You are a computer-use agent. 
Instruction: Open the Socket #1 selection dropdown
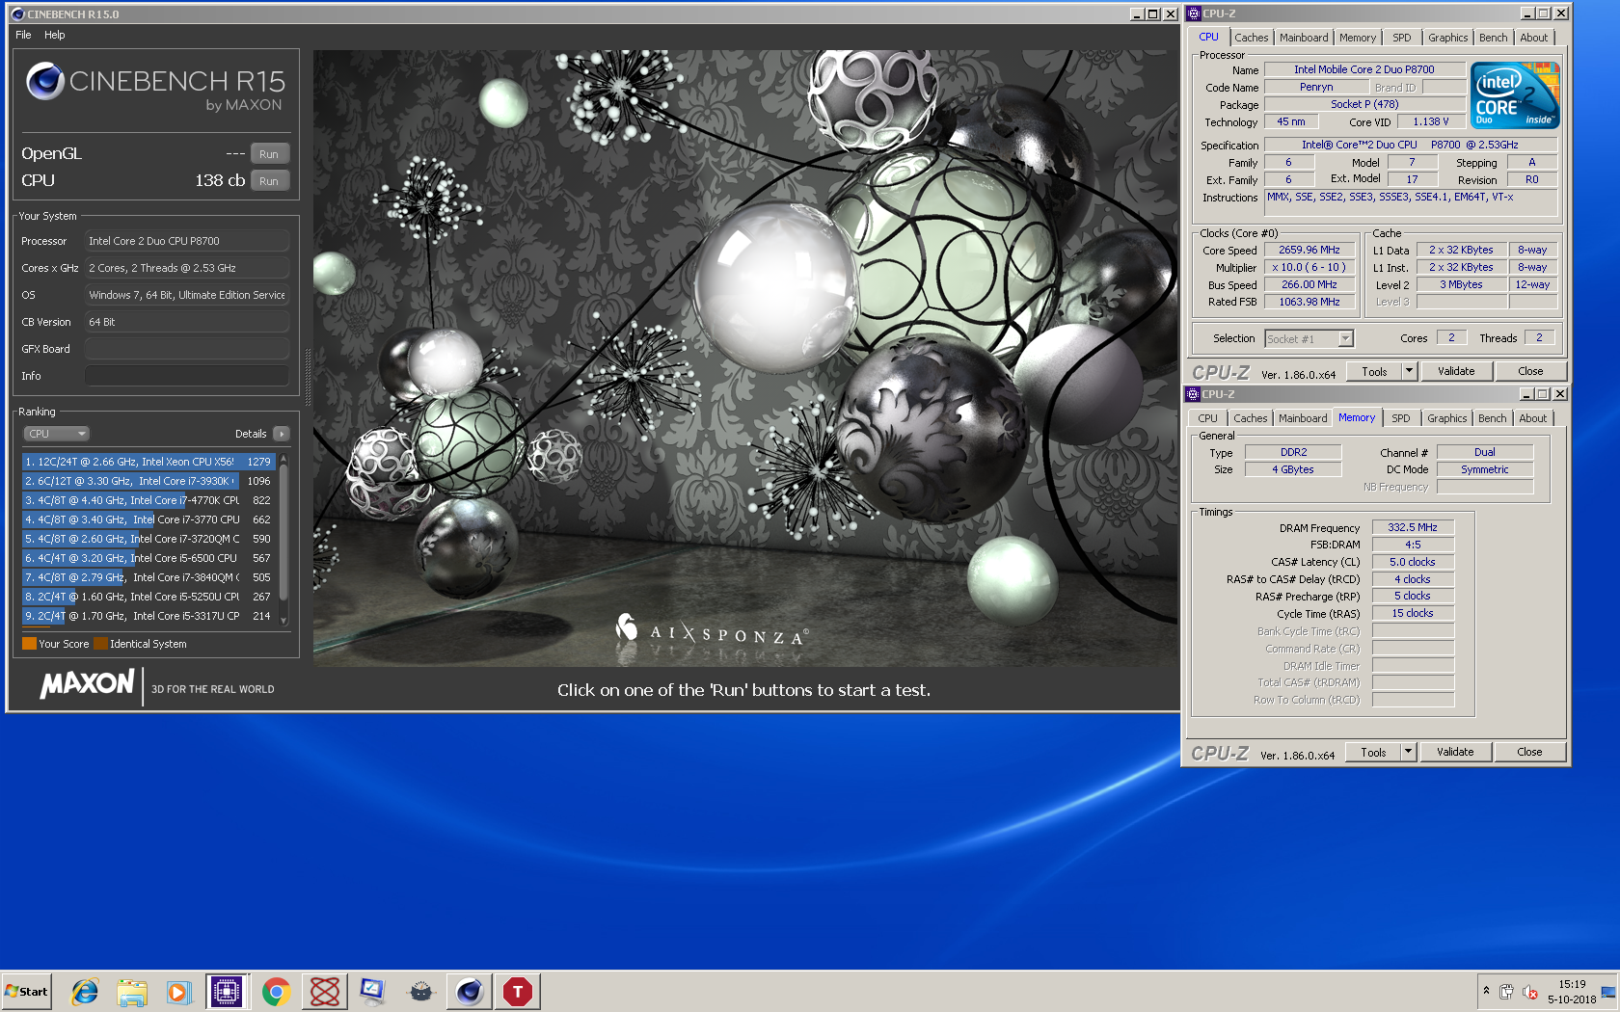[1309, 338]
